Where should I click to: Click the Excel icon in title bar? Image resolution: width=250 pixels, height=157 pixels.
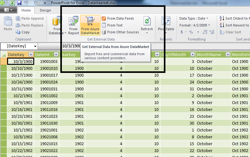(x=12, y=3)
